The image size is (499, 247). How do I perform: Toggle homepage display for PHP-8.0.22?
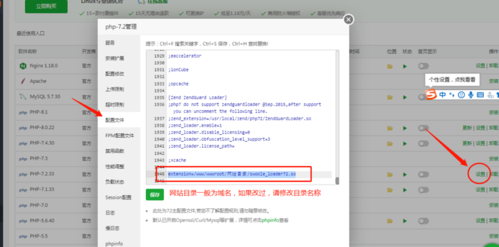pos(424,128)
